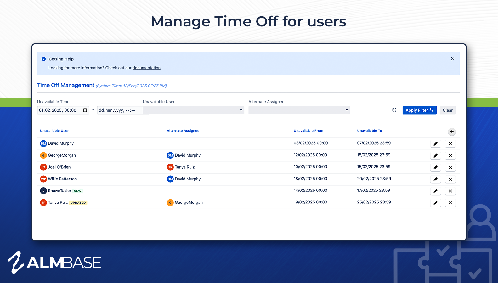Delete Willie Patterson's time off entry
Image resolution: width=498 pixels, height=283 pixels.
(450, 179)
